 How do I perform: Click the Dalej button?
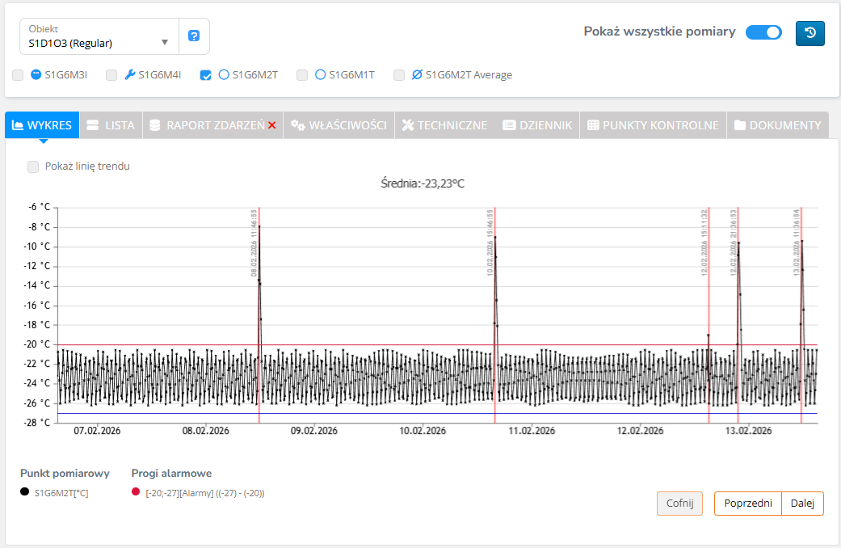click(803, 504)
